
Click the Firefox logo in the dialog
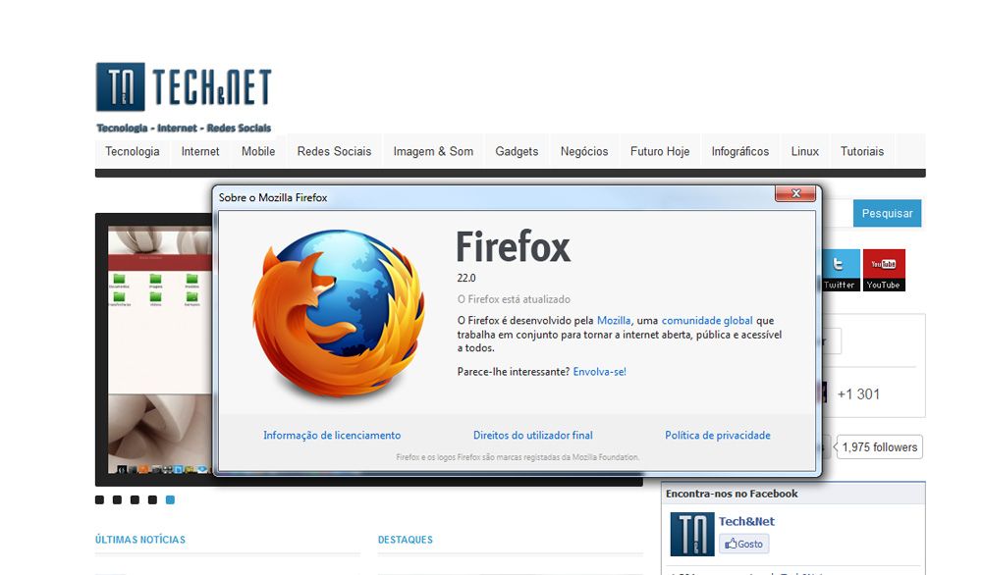pos(339,314)
